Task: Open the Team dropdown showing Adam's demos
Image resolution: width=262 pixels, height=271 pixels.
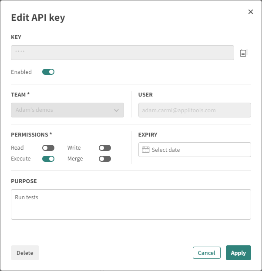Action: (67, 110)
